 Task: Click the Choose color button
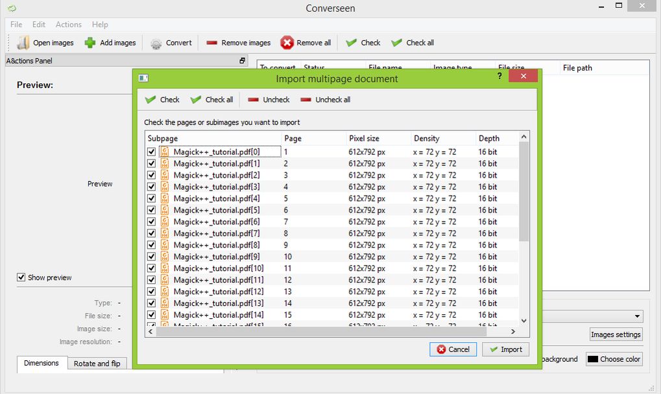pos(614,359)
